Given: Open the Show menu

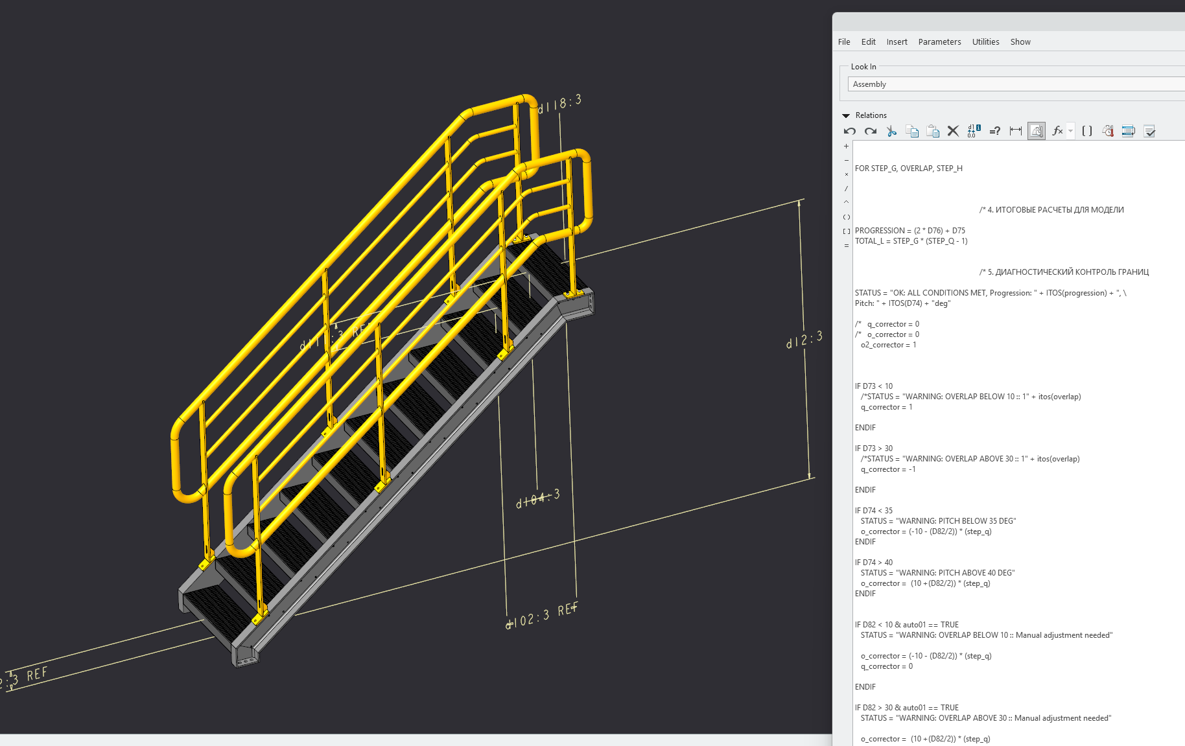Looking at the screenshot, I should point(1020,41).
